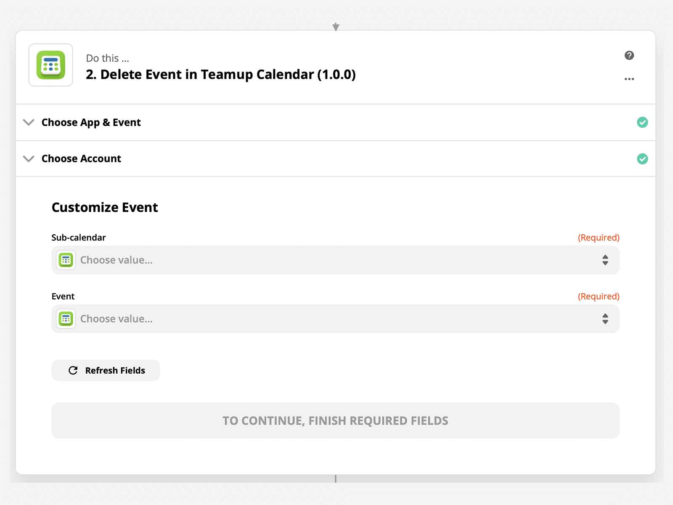Click the To Continue, Finish Required Fields button

pos(336,420)
